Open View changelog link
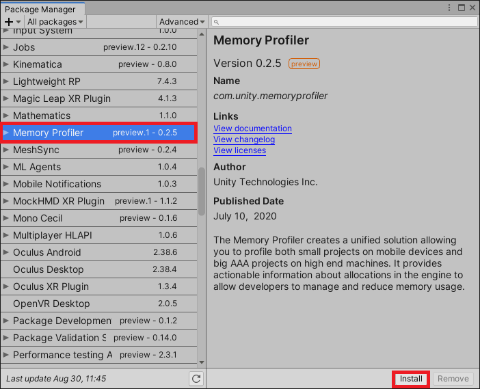Viewport: 480px width, 389px height. pyautogui.click(x=244, y=139)
